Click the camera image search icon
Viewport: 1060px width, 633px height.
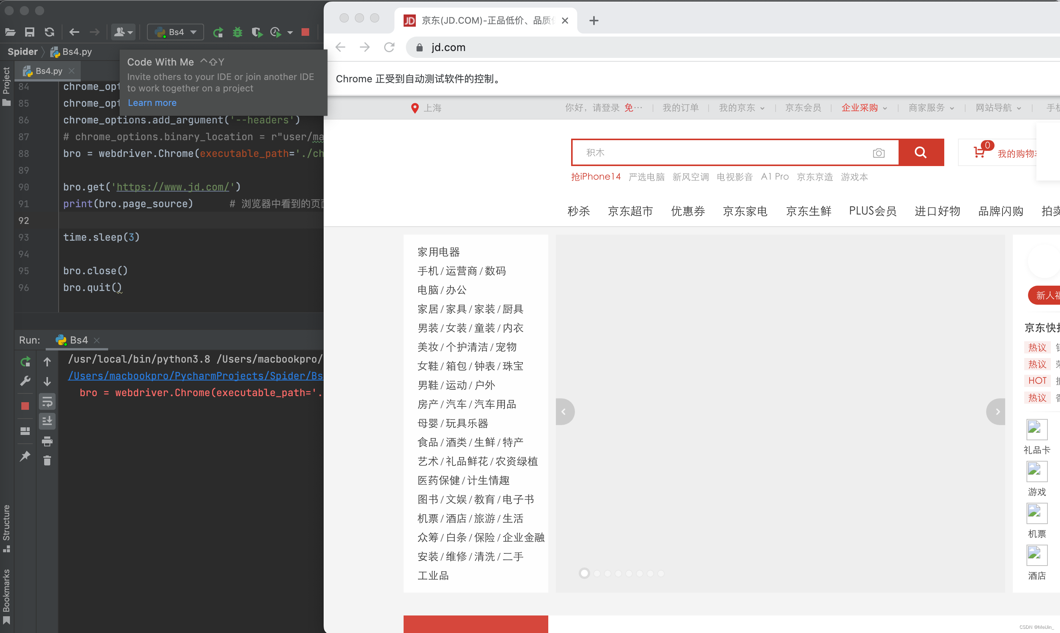coord(879,153)
